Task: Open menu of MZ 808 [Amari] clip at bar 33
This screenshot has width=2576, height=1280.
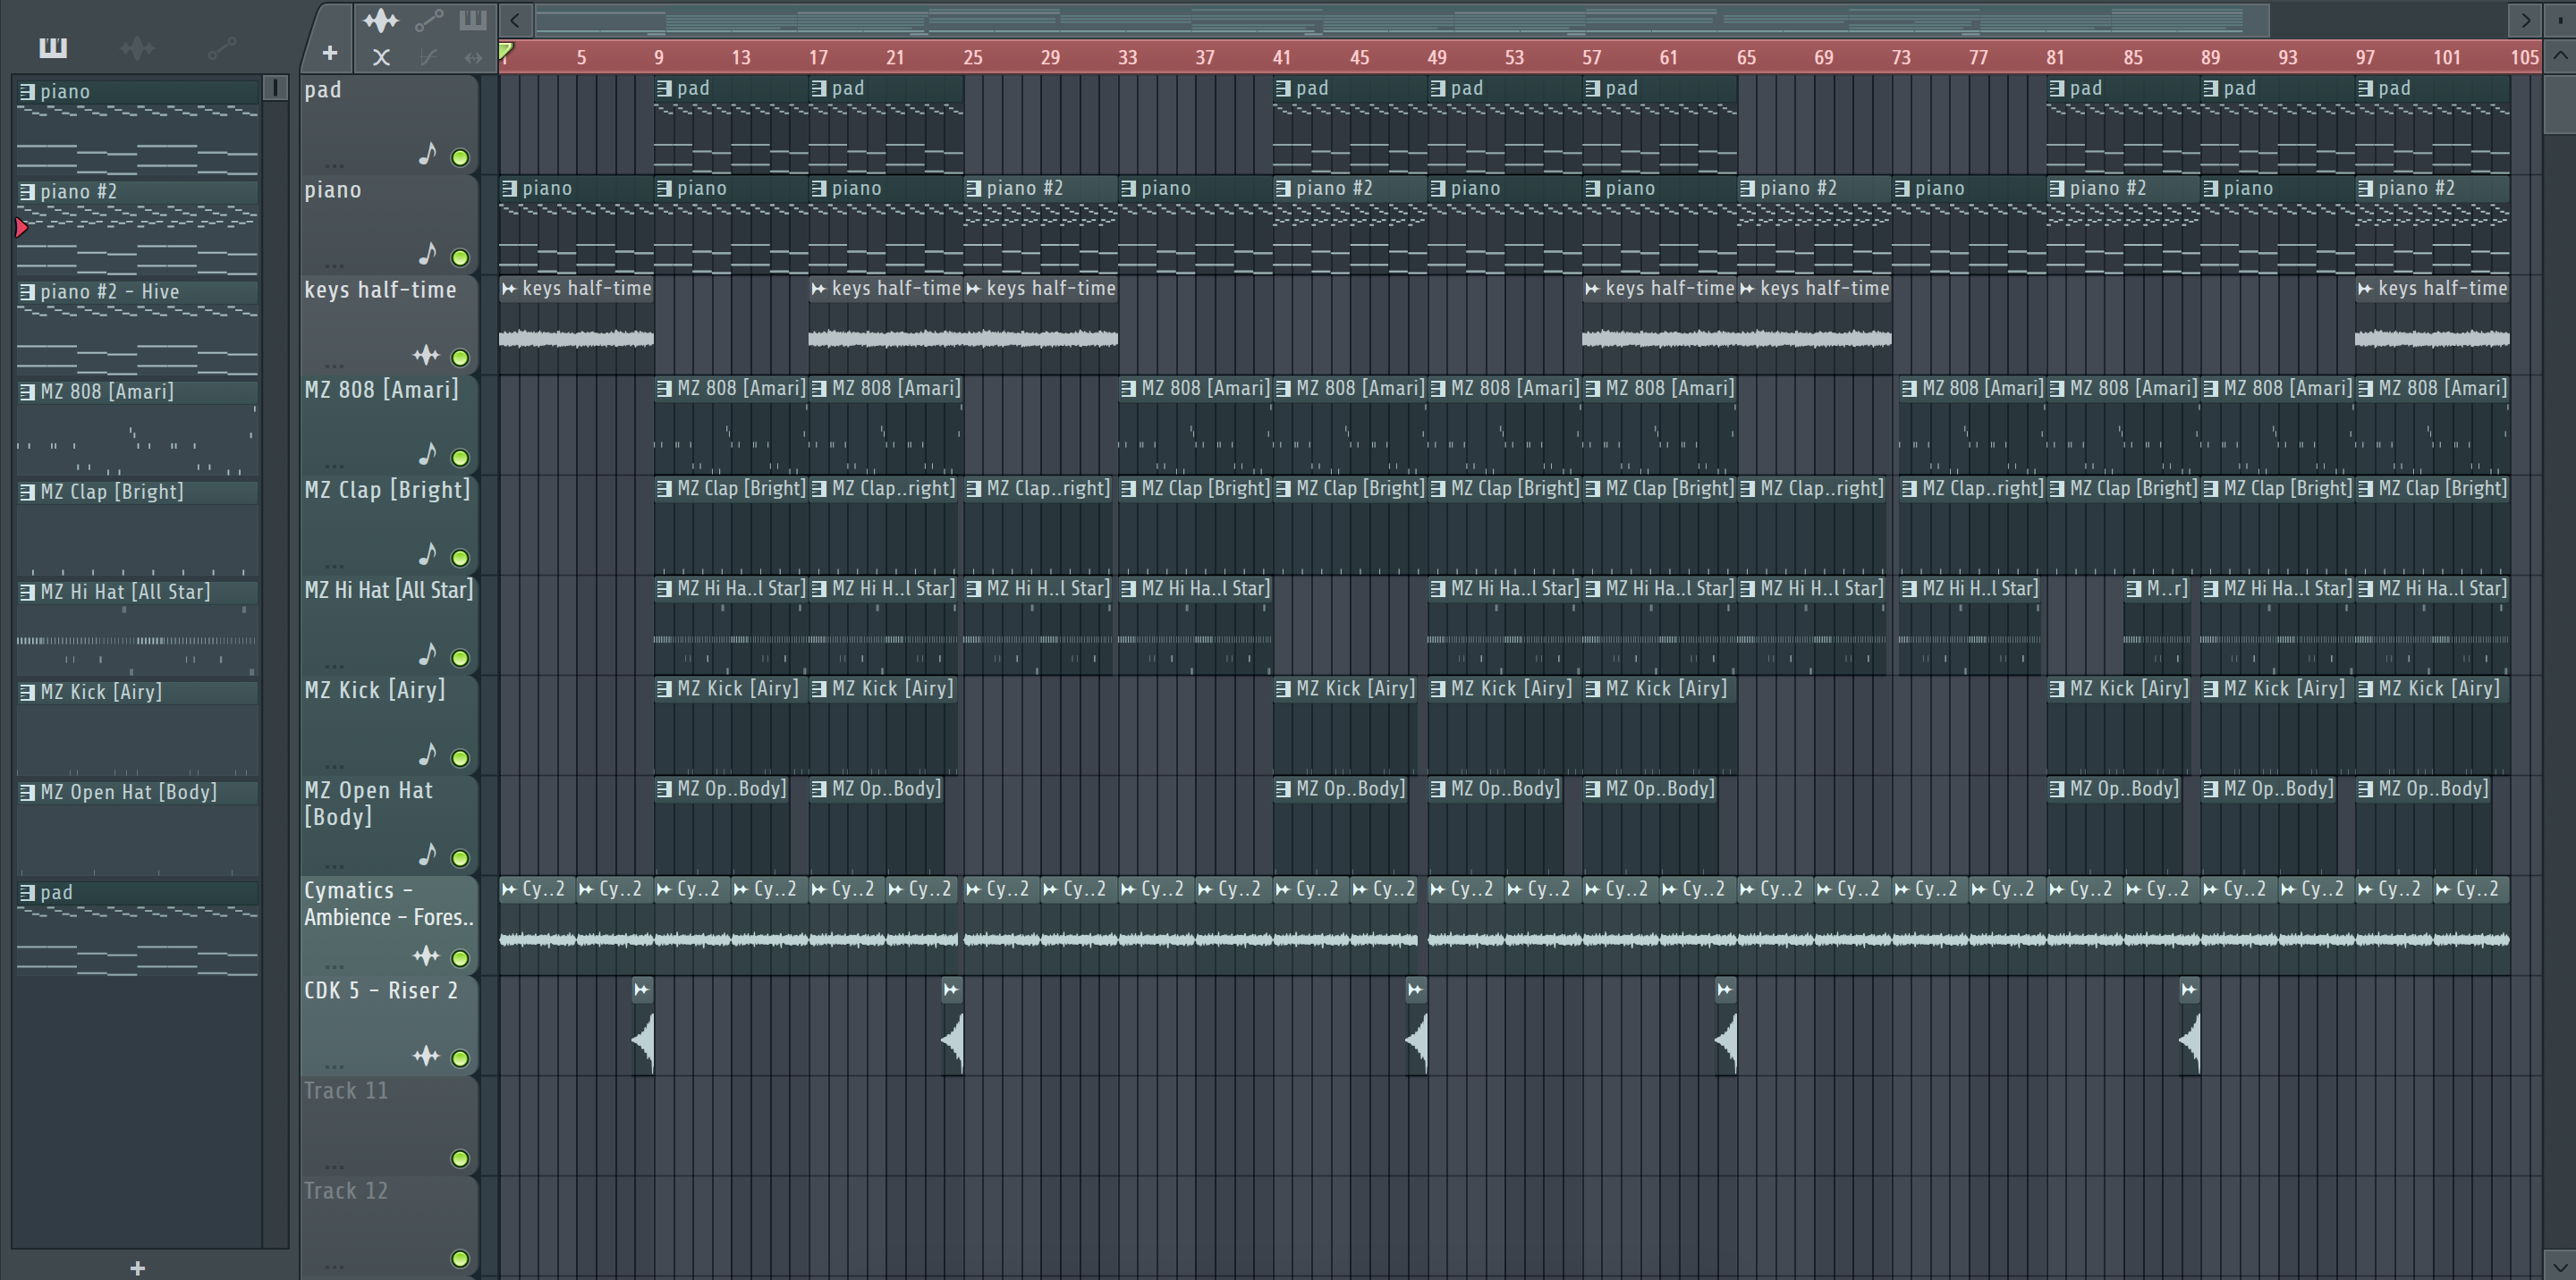Action: point(1128,389)
